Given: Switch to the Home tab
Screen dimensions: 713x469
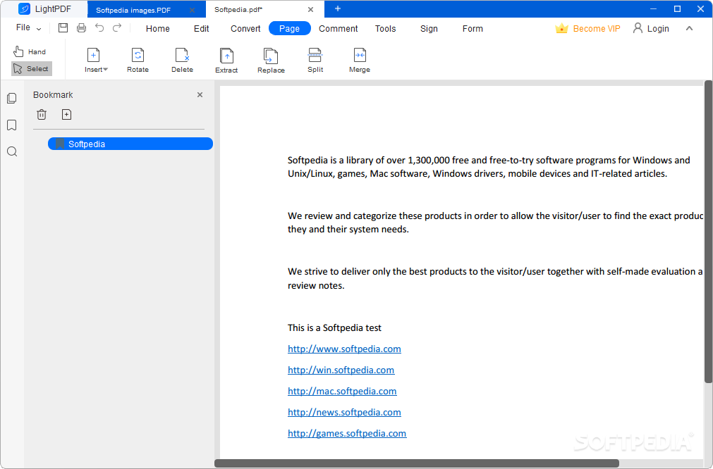Looking at the screenshot, I should (x=158, y=29).
